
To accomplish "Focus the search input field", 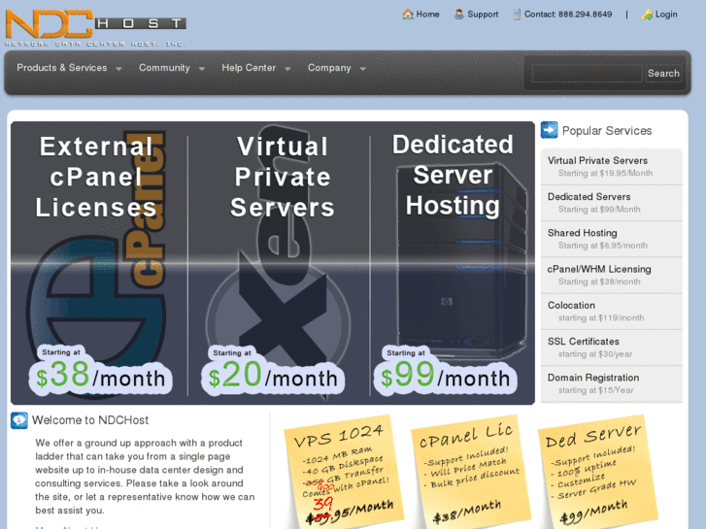I will coord(588,74).
